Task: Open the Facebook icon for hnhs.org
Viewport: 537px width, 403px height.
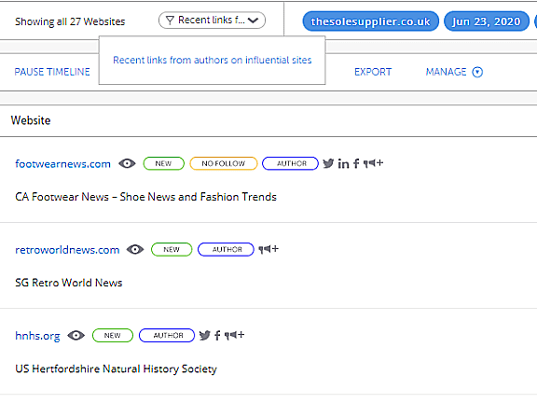Action: 217,335
